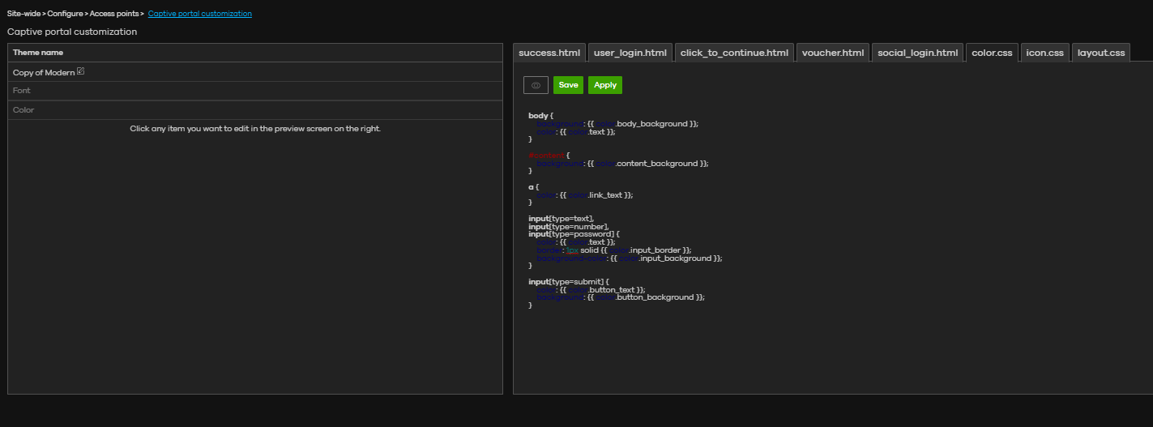This screenshot has height=427, width=1153.
Task: Select the voucher.html tab
Action: 832,53
